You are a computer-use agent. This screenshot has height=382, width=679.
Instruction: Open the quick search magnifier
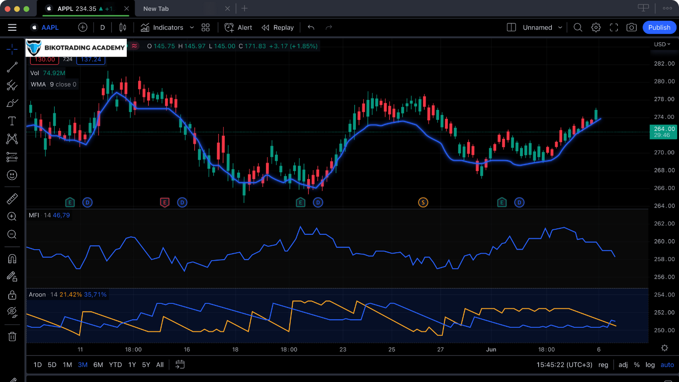[x=578, y=27]
